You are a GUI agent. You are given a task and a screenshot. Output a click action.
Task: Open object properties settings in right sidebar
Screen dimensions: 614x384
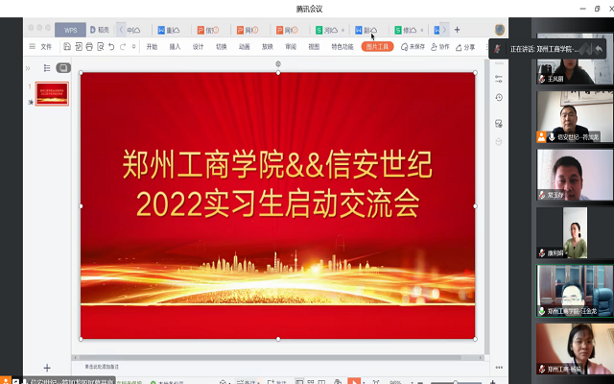click(x=499, y=79)
